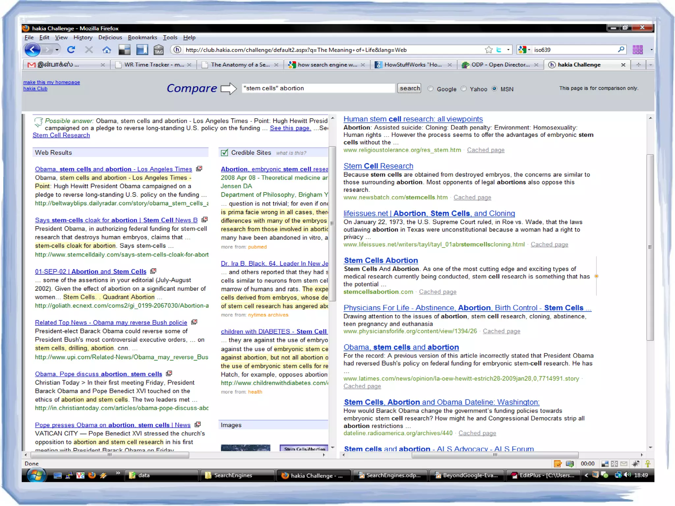Open the Delicious menu
Screen dimensions: 675x506
pos(110,37)
